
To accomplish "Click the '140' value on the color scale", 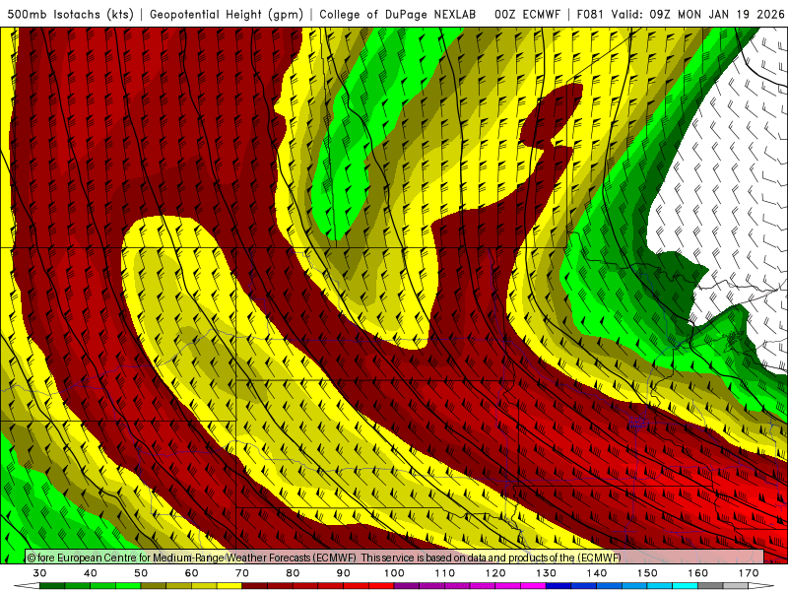I will (x=597, y=573).
